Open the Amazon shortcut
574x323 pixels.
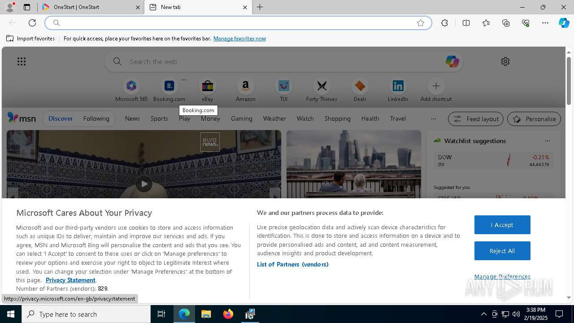click(246, 90)
